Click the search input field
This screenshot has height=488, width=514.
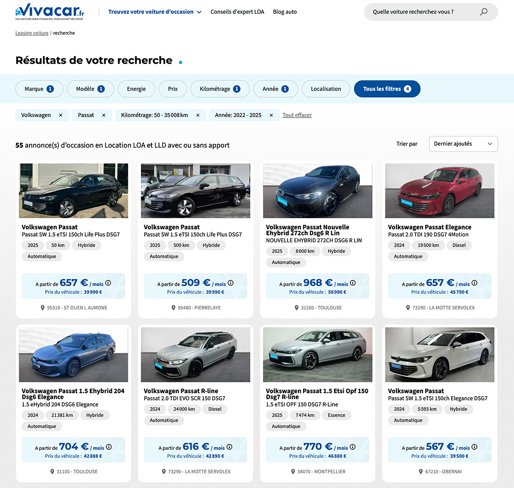pos(419,12)
